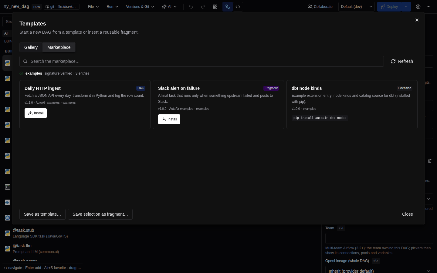Switch to the Marketplace tab
This screenshot has width=437, height=273.
[59, 47]
